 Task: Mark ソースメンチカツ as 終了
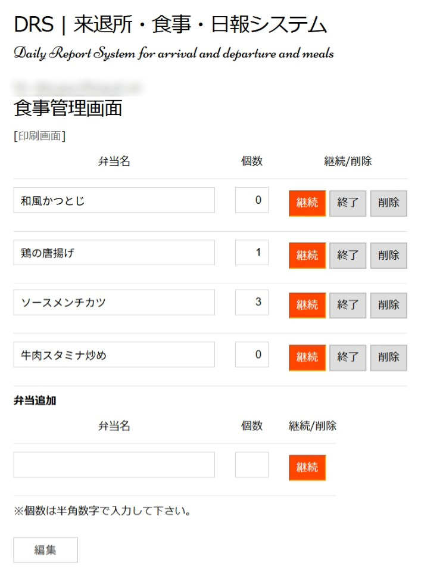(x=348, y=305)
